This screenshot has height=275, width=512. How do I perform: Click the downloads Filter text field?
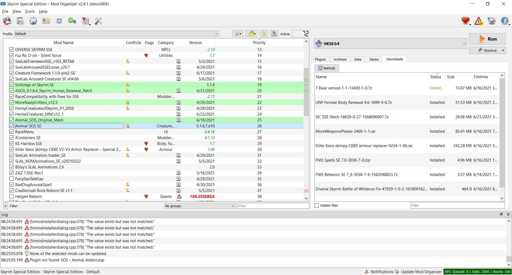pos(458,205)
